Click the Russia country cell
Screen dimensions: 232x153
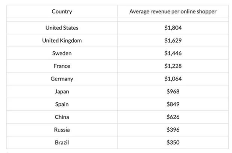[62, 130]
